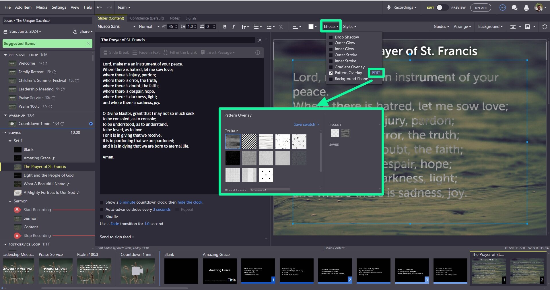Screen dimensions: 550x290
Task: Click the text box icon in toolbar
Action: click(513, 27)
